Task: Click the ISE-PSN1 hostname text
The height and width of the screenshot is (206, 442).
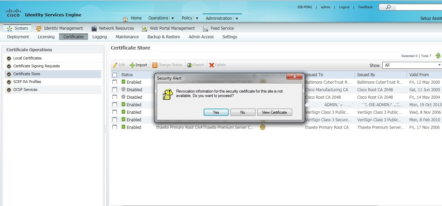Action: pos(305,7)
